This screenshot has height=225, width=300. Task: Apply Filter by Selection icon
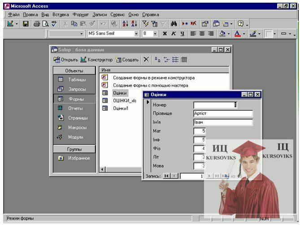[145, 24]
